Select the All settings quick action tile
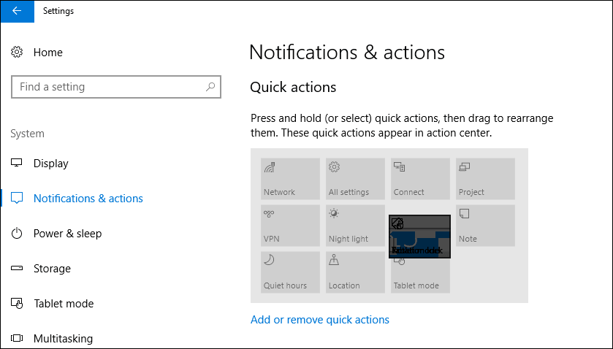 tap(355, 179)
